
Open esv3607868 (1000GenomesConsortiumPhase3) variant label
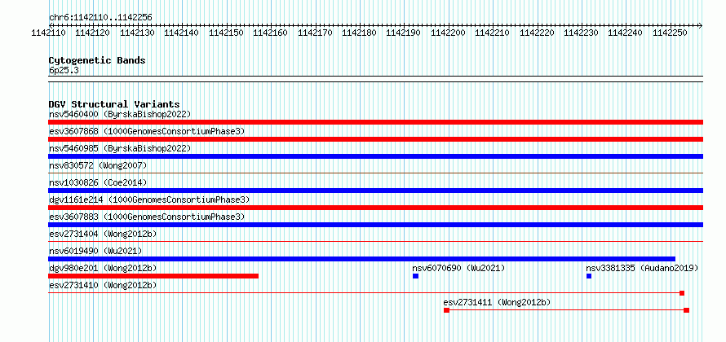147,131
